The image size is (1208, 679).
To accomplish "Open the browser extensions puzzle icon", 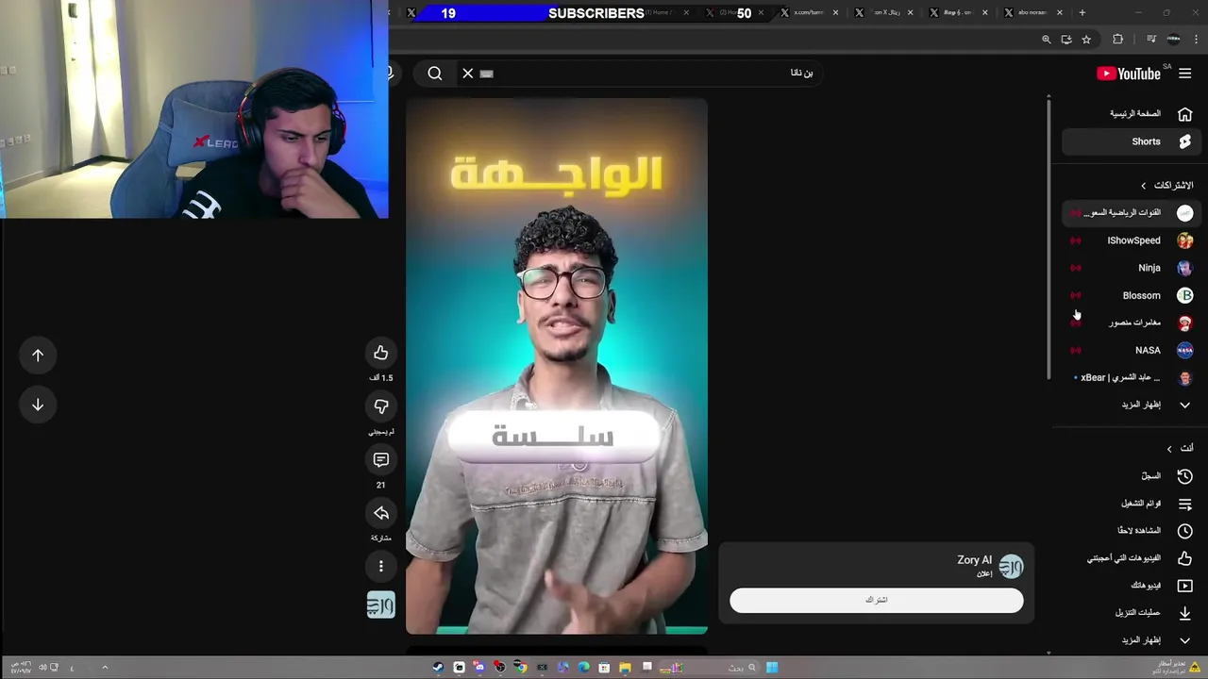I will click(1118, 40).
